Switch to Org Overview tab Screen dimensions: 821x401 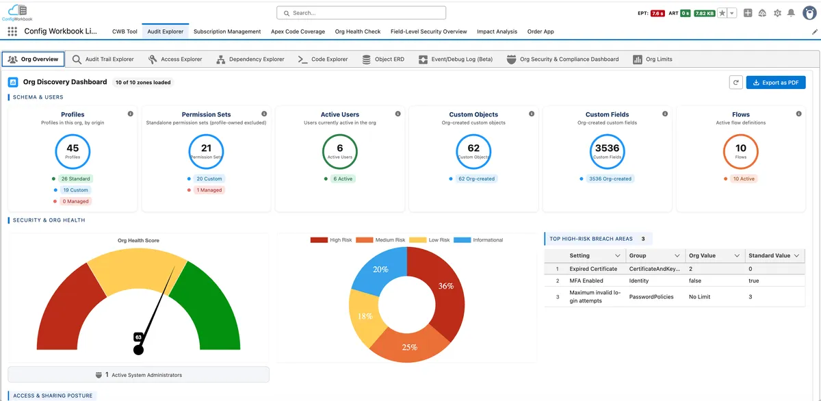pyautogui.click(x=34, y=59)
